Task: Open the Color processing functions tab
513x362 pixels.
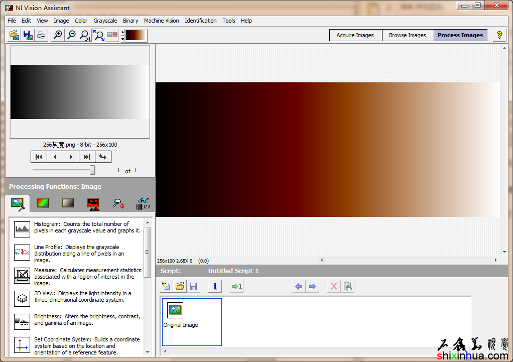Action: [43, 203]
